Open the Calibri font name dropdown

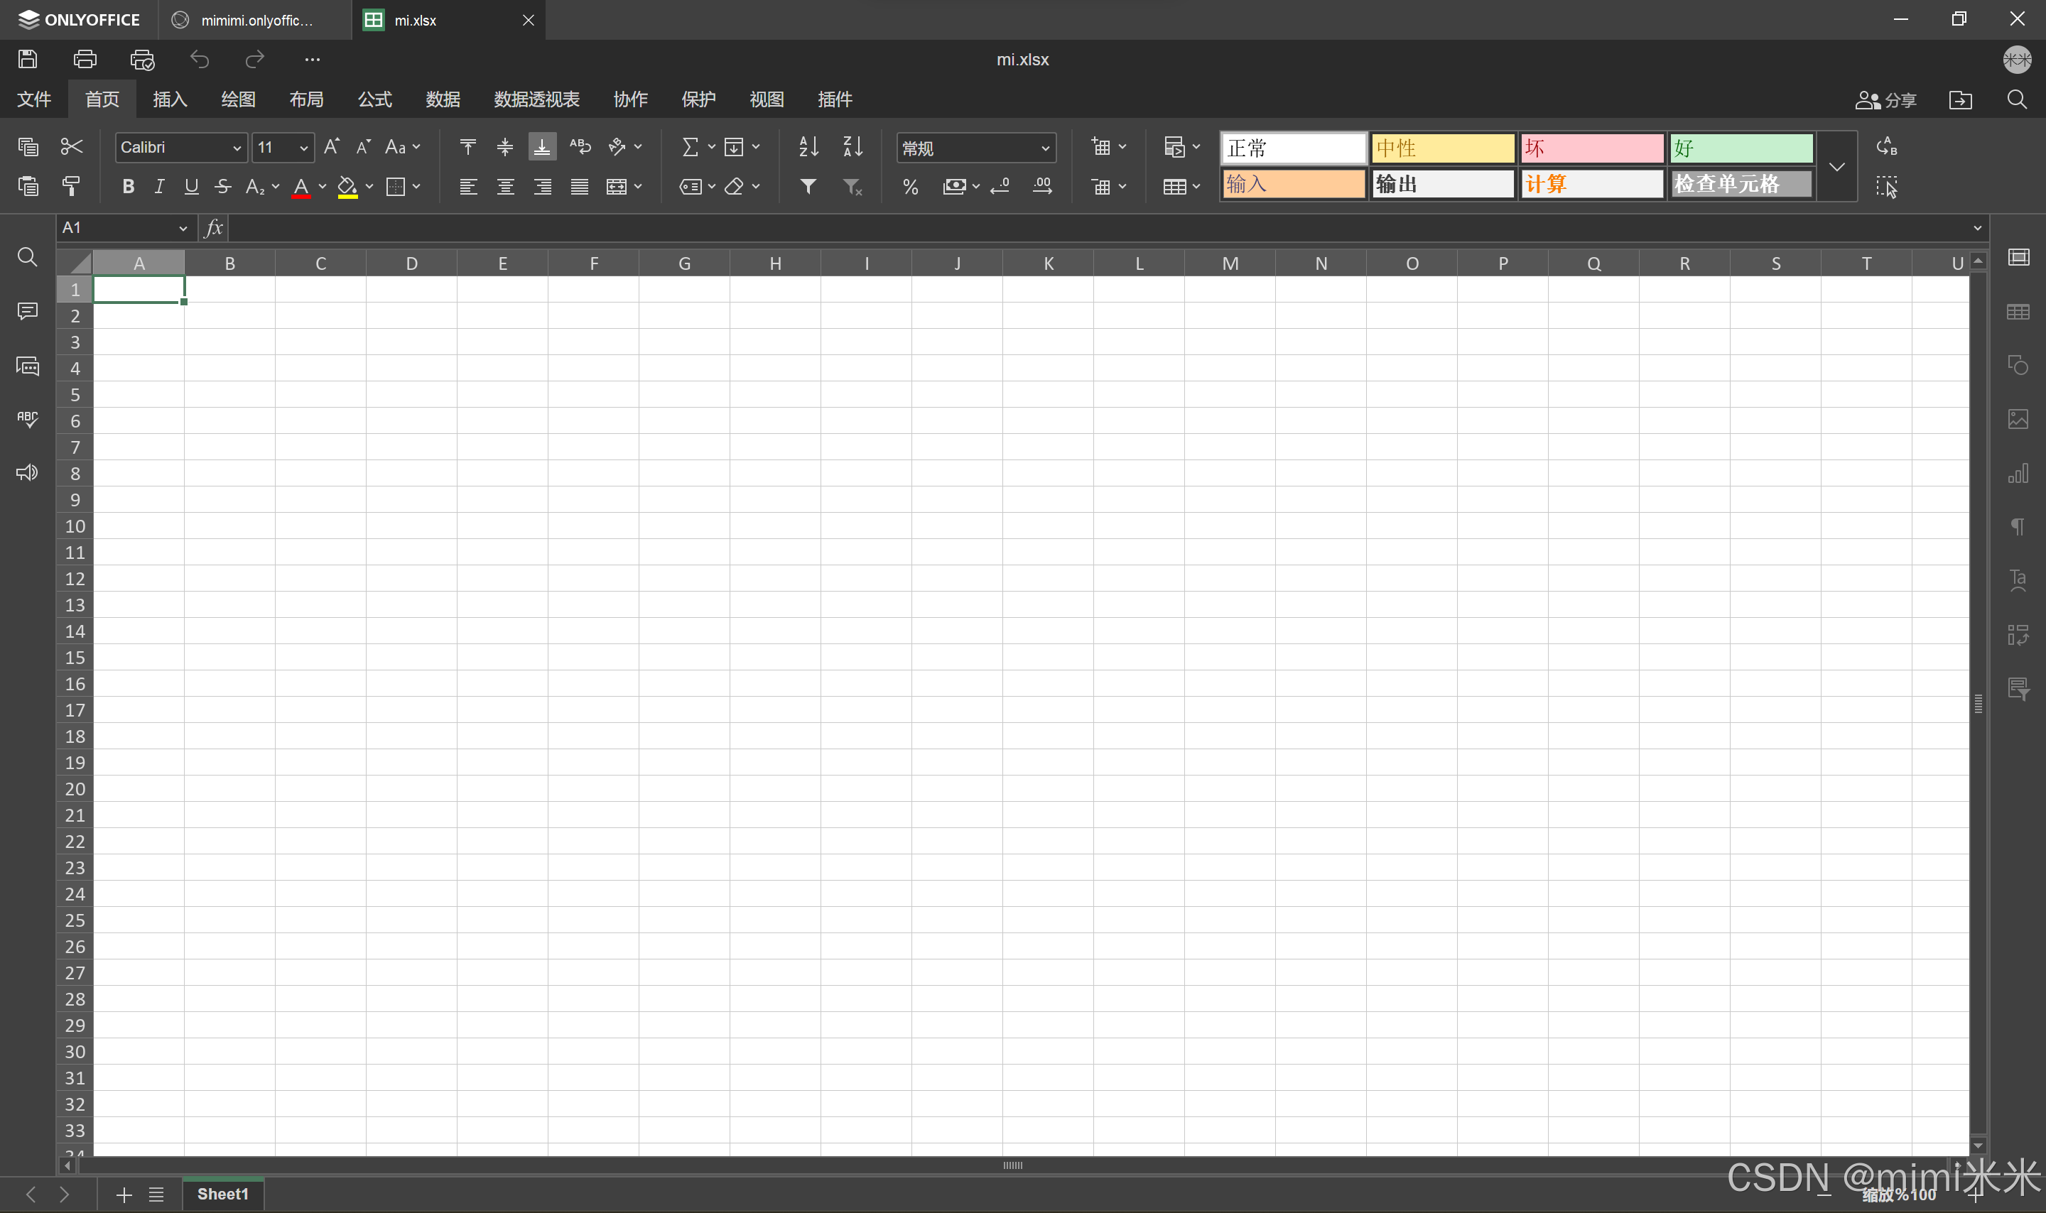pyautogui.click(x=237, y=148)
